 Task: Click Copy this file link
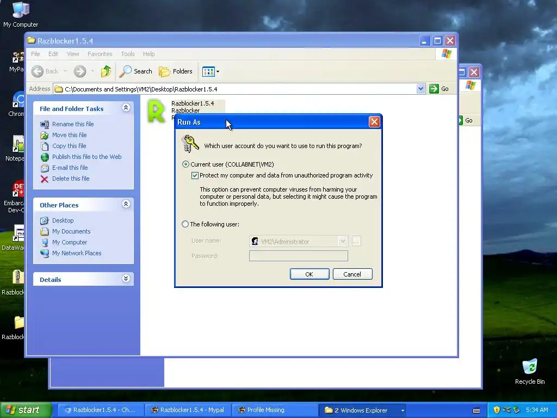(69, 146)
